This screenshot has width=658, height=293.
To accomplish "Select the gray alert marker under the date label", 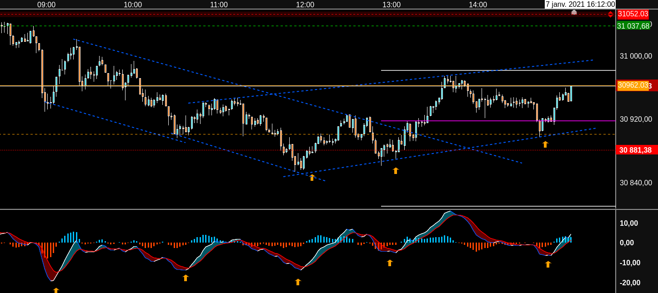I will [x=574, y=12].
